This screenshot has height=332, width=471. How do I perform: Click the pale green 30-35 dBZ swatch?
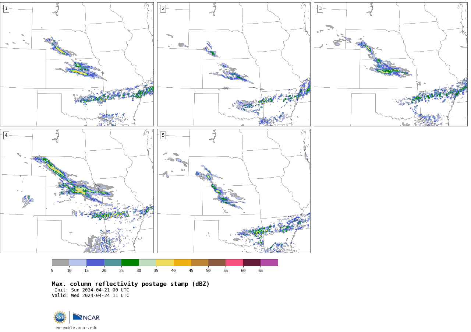[x=147, y=262]
